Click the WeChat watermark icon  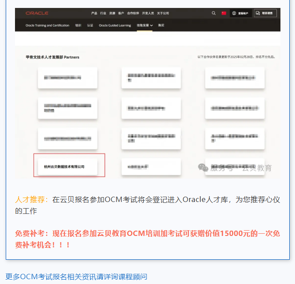click(x=203, y=168)
